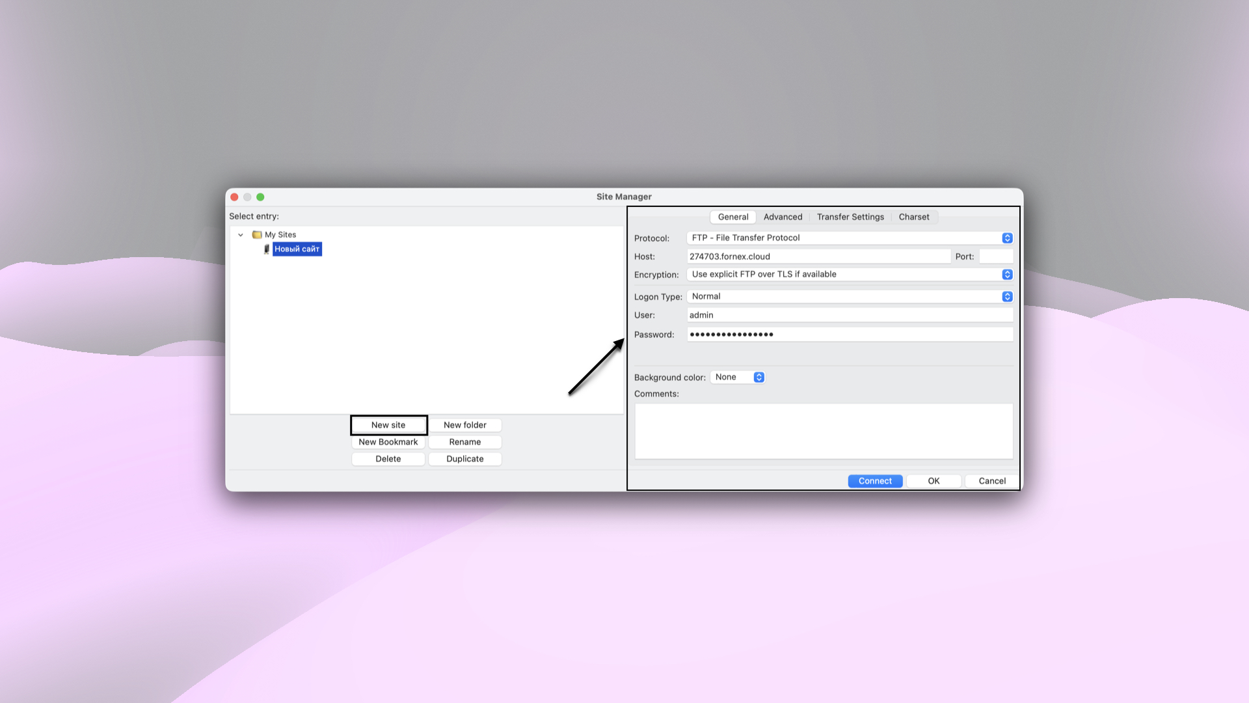
Task: Click the yellow minimize traffic light button
Action: pyautogui.click(x=247, y=197)
